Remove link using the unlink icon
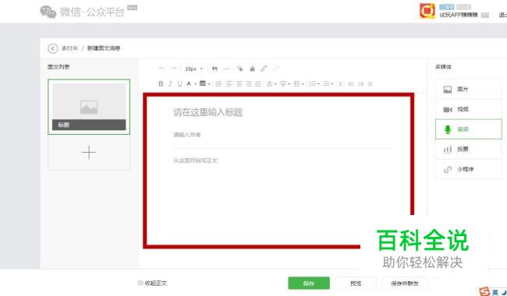Image resolution: width=507 pixels, height=296 pixels. coord(276,69)
